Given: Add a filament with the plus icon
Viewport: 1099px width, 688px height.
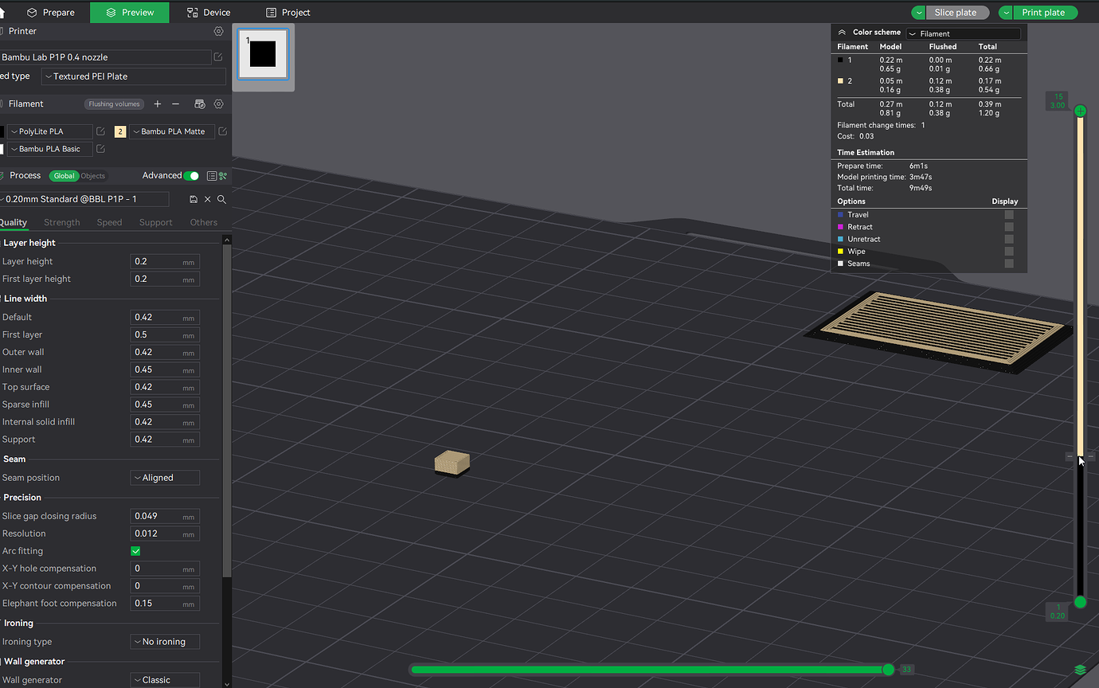Looking at the screenshot, I should coord(158,104).
